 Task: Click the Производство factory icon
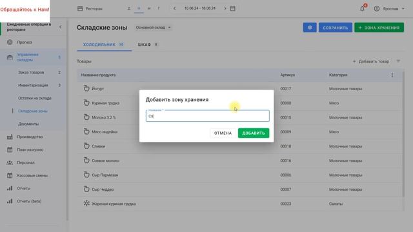click(x=10, y=137)
